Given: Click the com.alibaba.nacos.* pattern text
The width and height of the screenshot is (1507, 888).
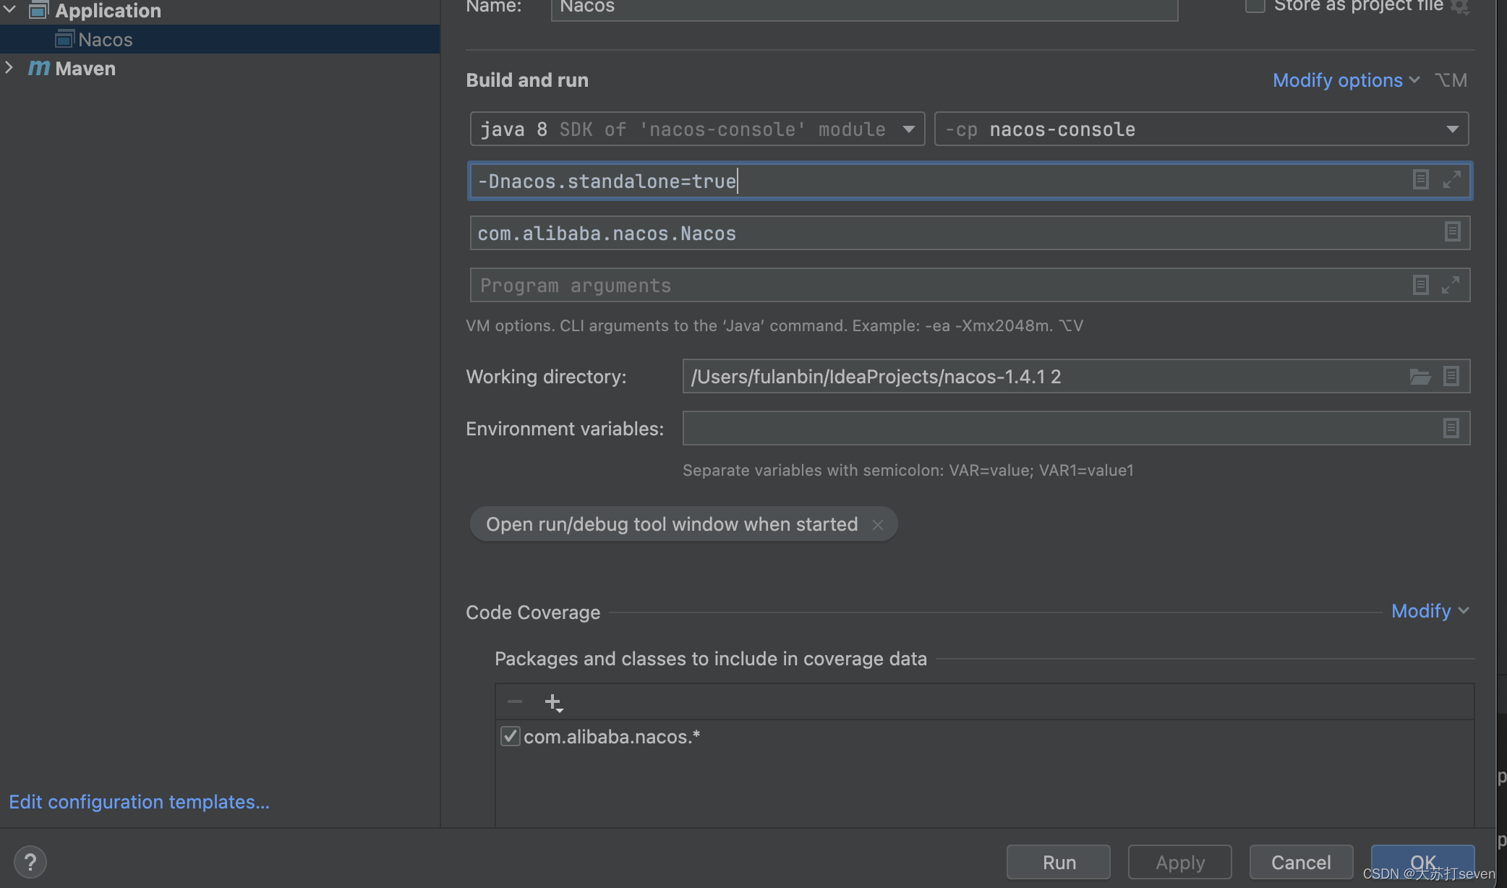Looking at the screenshot, I should 612,737.
